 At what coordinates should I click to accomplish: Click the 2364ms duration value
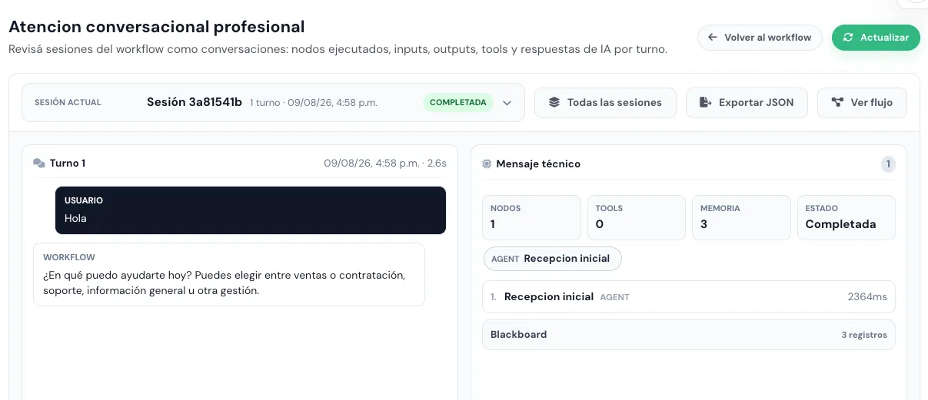867,296
